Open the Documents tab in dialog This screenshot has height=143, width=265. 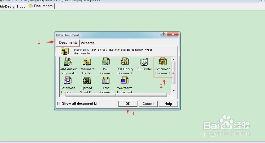click(x=68, y=43)
